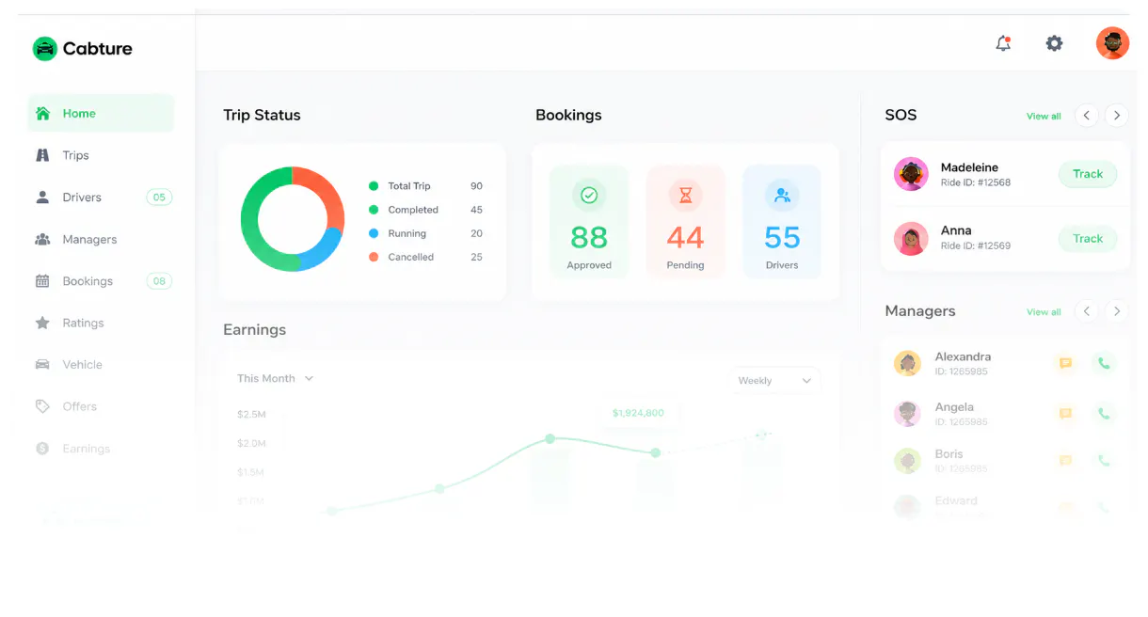
Task: Click the Drivers people icon in Bookings
Action: 782,196
